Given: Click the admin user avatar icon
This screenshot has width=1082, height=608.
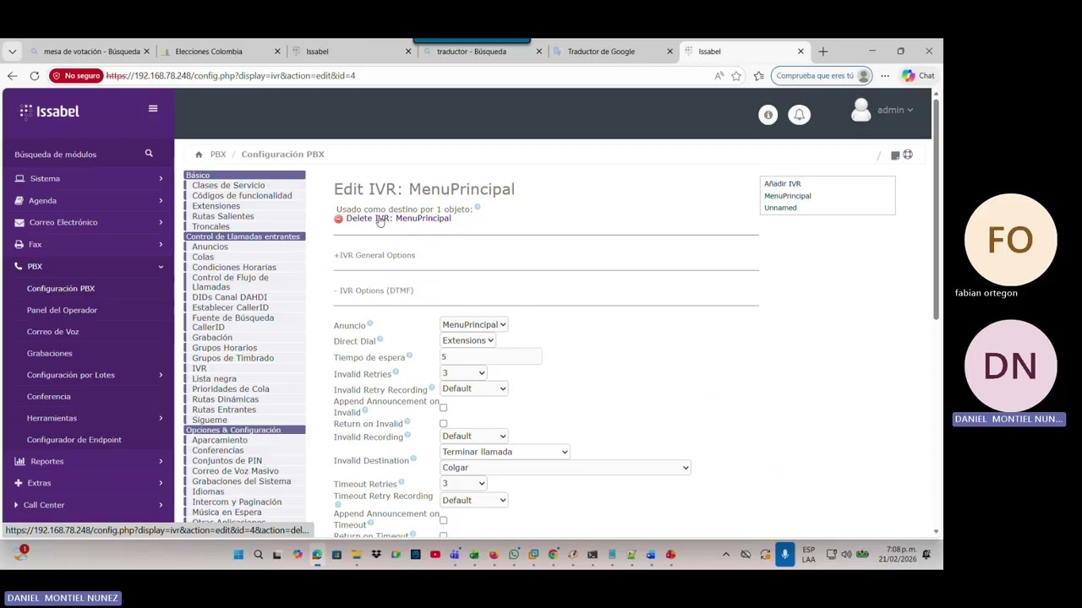Looking at the screenshot, I should coord(861,110).
